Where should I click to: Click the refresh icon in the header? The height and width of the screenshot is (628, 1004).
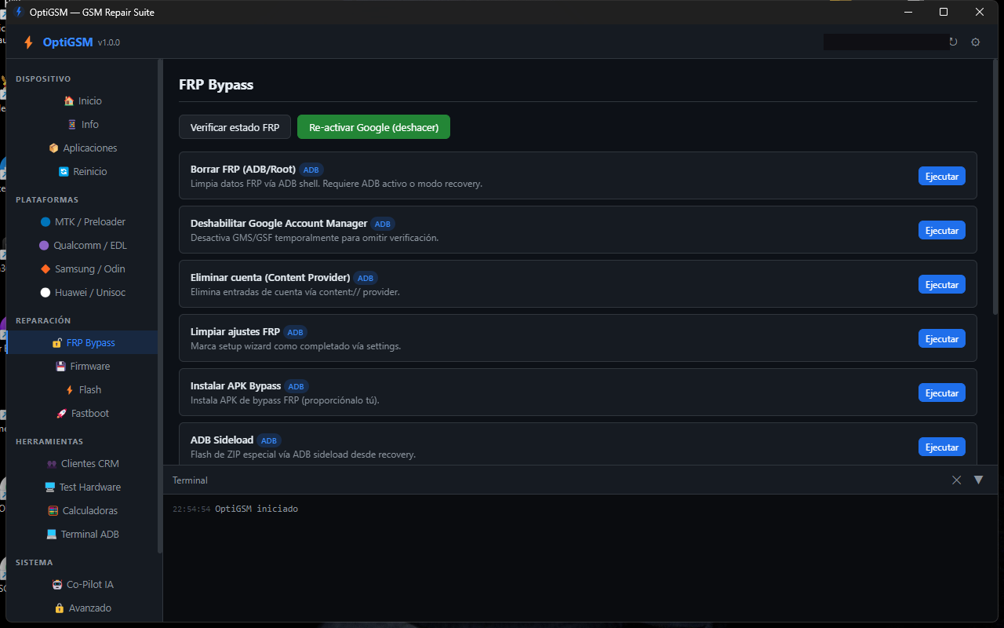pos(953,42)
